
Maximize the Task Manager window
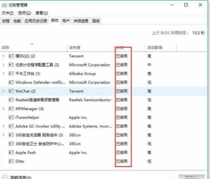pyautogui.click(x=186, y=5)
